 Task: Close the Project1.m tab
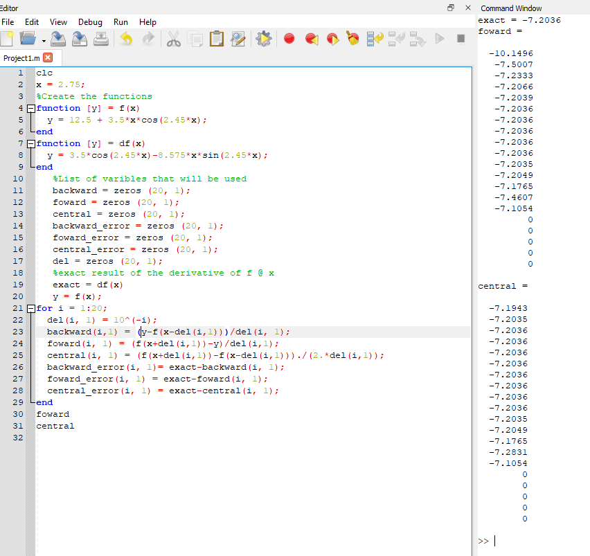[48, 57]
